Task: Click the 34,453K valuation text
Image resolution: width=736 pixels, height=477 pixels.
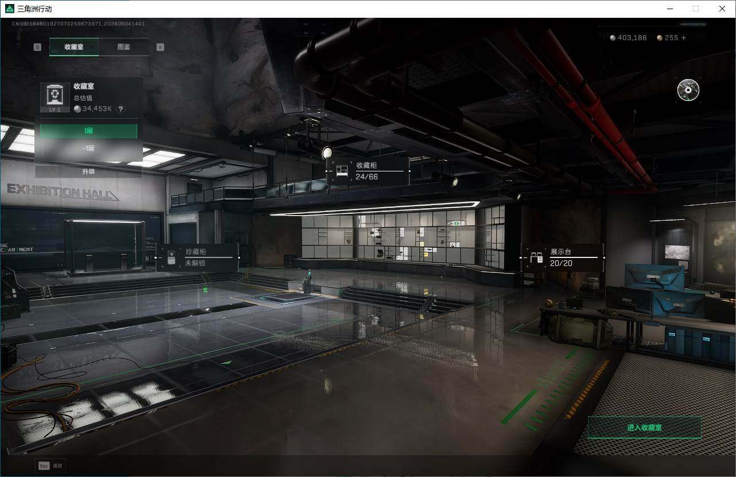Action: coord(97,109)
